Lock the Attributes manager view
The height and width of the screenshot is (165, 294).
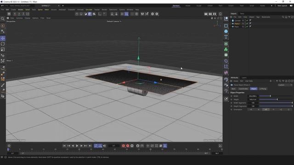(286, 81)
